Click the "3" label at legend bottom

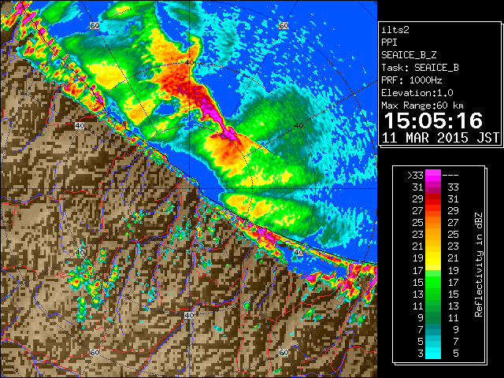[421, 354]
